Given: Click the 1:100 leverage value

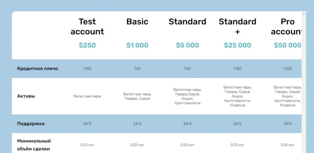Looking at the screenshot, I should click(87, 68).
